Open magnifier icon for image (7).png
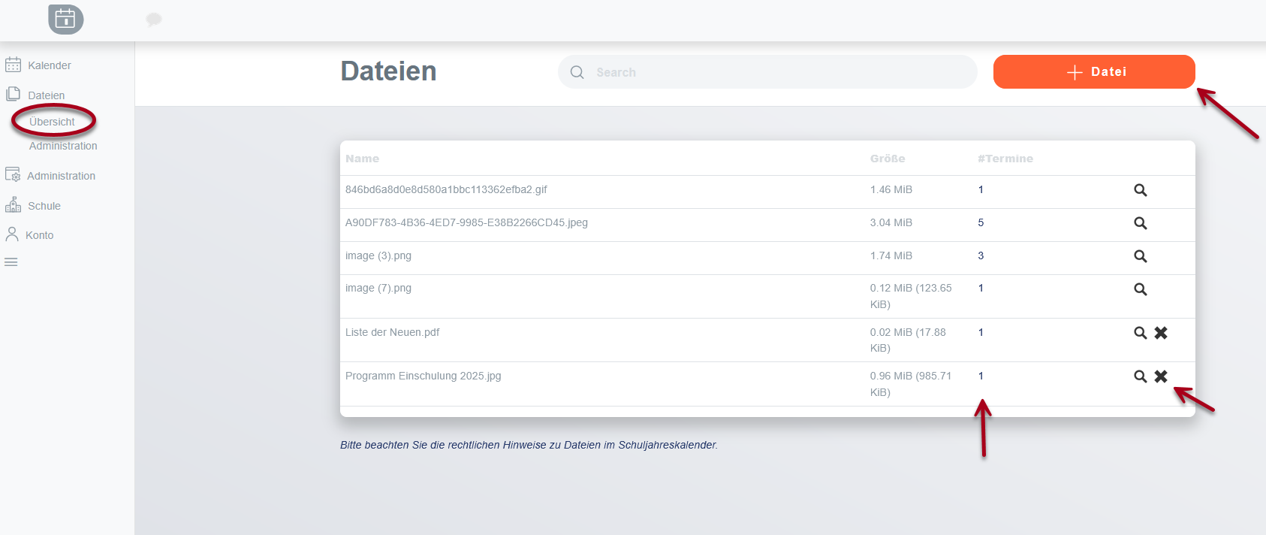The image size is (1266, 535). tap(1140, 289)
